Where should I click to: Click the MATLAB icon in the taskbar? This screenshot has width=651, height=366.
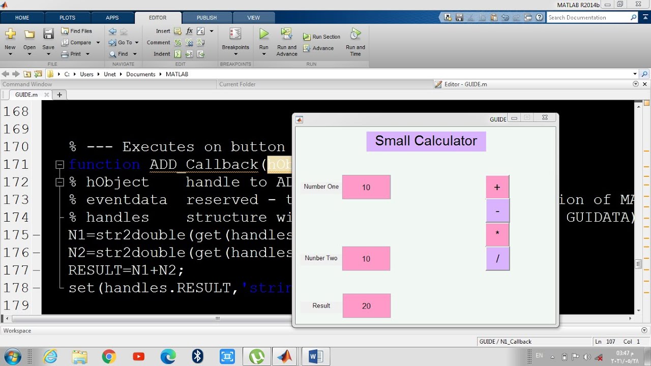285,356
